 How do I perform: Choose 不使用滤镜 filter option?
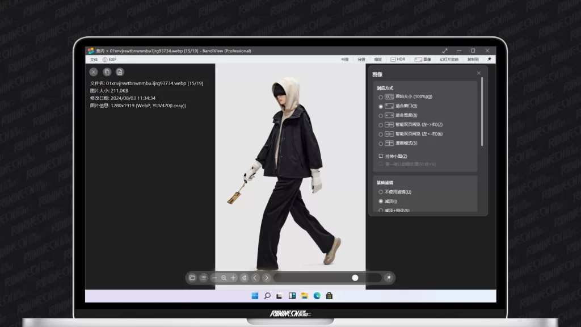point(381,192)
